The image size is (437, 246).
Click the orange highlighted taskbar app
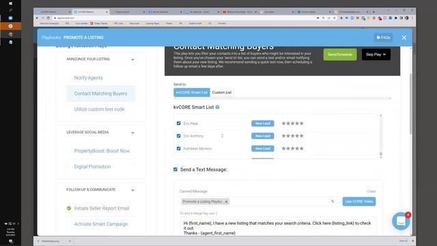coord(10,26)
